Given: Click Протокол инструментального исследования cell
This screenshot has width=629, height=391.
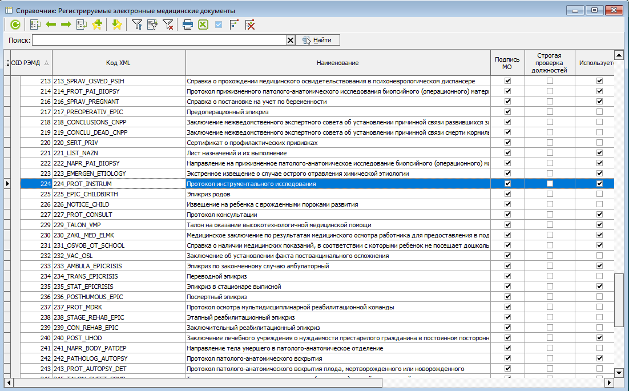Looking at the screenshot, I should click(338, 184).
